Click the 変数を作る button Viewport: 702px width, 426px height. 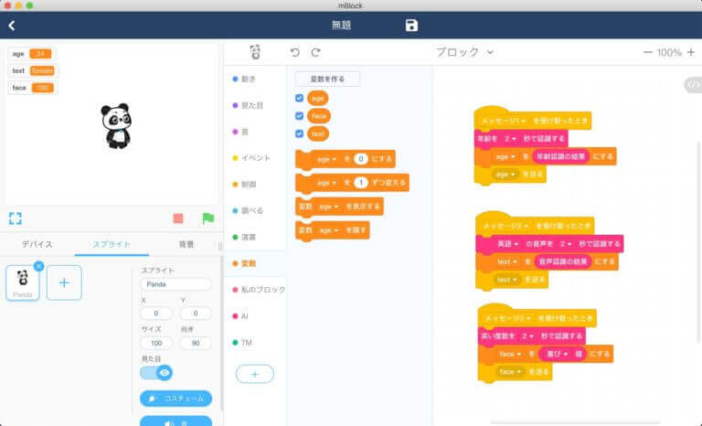[x=327, y=79]
